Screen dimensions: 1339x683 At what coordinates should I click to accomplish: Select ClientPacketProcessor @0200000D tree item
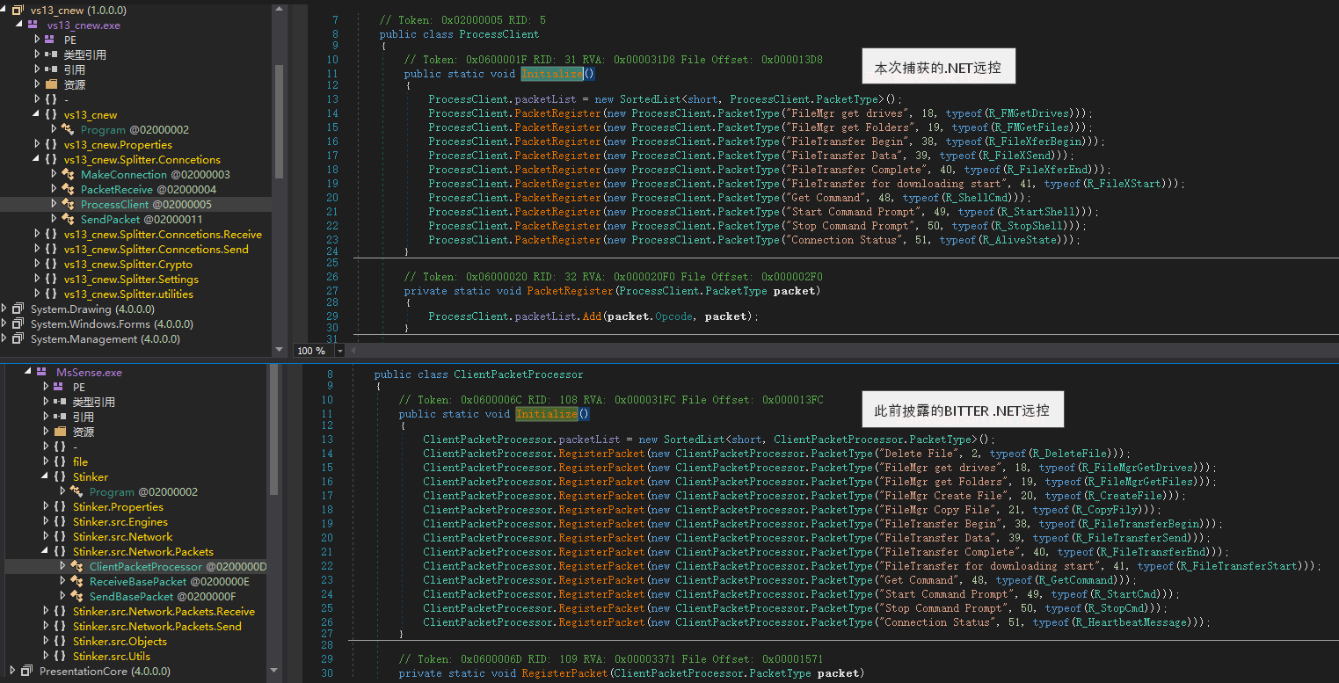point(178,567)
